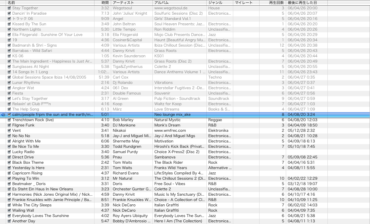Select Global Sessions Space Ibiza 14/08/2005
The width and height of the screenshot is (370, 224).
coord(49,78)
